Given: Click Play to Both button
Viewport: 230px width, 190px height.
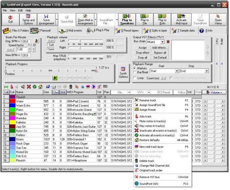Looking at the screenshot, I should pyautogui.click(x=162, y=20).
